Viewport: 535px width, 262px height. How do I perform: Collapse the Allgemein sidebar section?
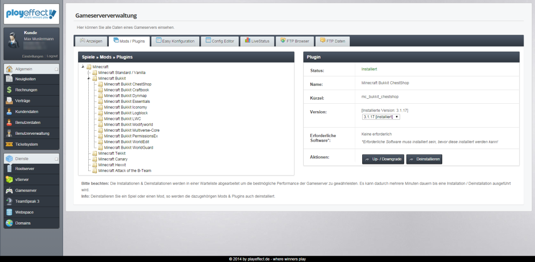click(x=56, y=69)
